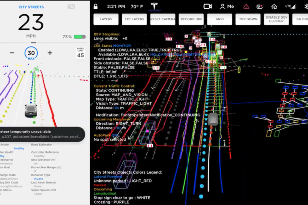The image size is (308, 205).
Task: Open the 'Me' driver profile
Action: [227, 6]
